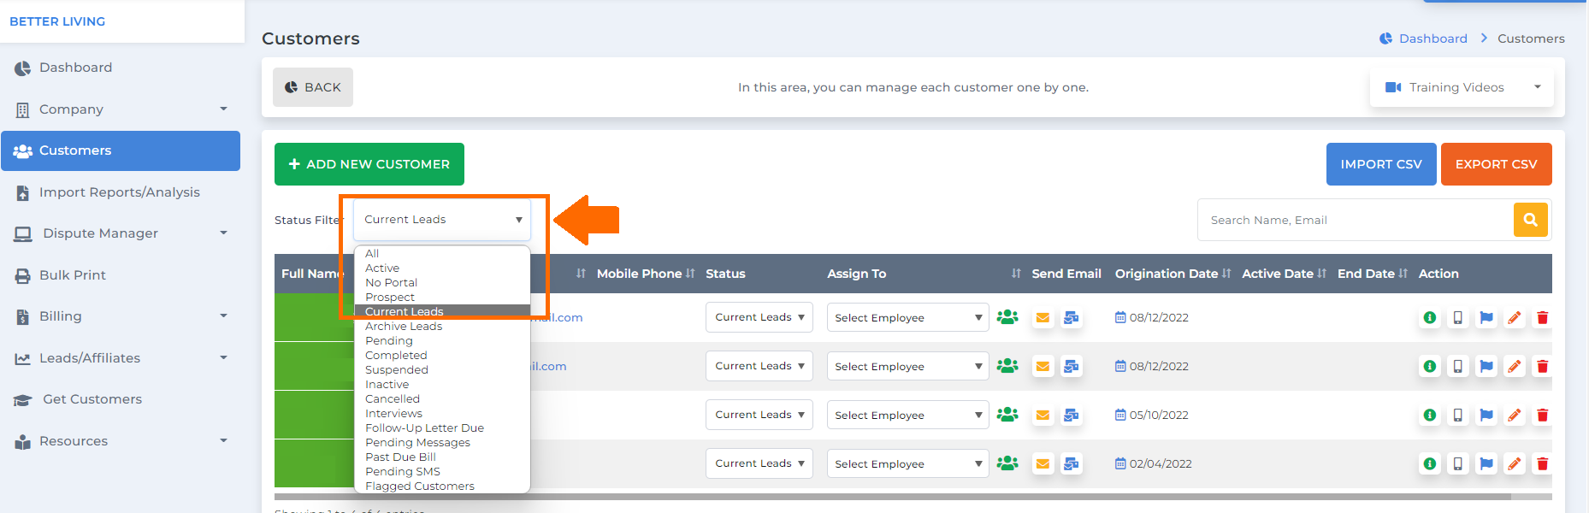Click the 02/04/2022 origination date text

(1161, 463)
